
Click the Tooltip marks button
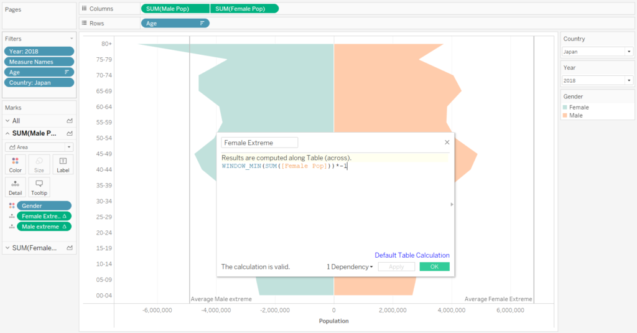tap(39, 187)
